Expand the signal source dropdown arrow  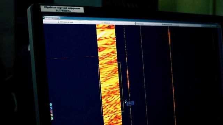point(80,22)
